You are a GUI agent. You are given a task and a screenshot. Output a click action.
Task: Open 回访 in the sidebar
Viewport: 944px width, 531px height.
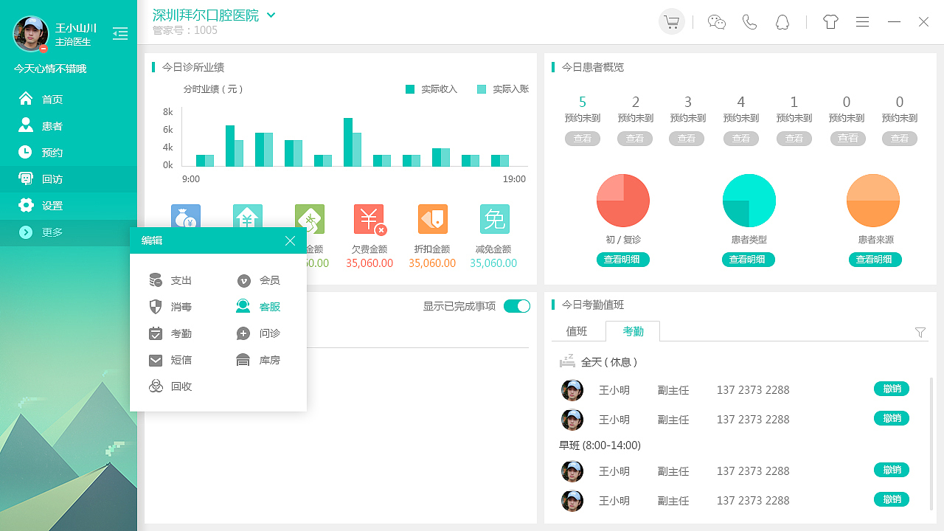(x=69, y=179)
